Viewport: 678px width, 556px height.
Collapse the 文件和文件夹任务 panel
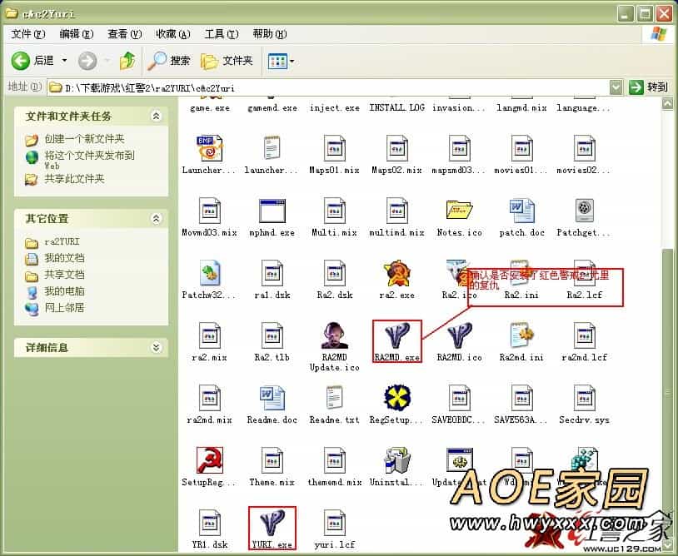[x=156, y=117]
